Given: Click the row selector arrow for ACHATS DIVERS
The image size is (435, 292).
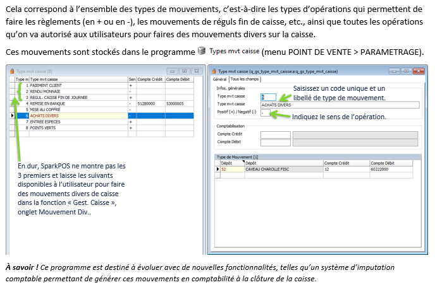Looking at the screenshot, I should click(x=13, y=116).
